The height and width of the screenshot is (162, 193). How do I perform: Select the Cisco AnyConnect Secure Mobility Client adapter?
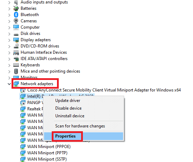pos(104,90)
